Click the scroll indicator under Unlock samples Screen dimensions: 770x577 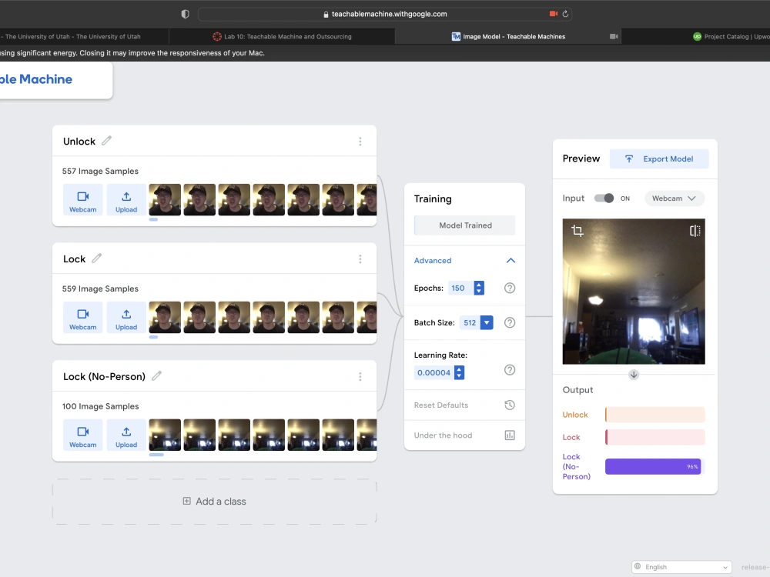(154, 220)
